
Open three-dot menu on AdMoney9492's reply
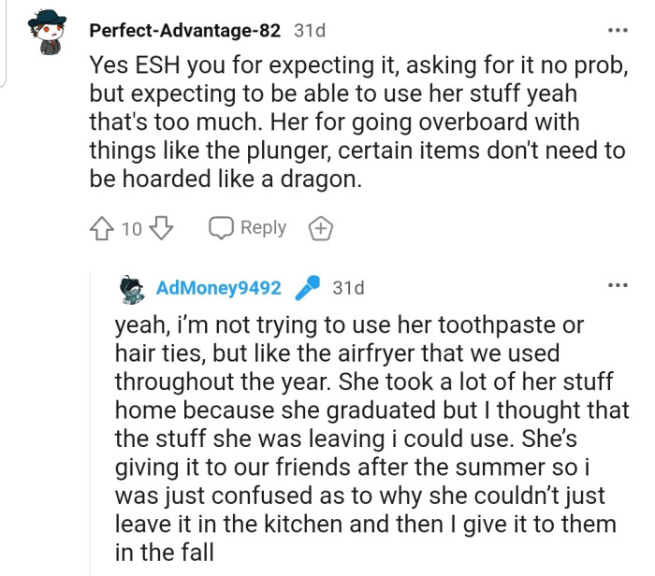pos(618,285)
